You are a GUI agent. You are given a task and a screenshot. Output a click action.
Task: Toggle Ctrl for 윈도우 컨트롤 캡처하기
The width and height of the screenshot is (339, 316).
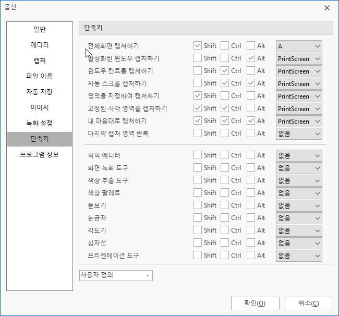[x=225, y=71]
